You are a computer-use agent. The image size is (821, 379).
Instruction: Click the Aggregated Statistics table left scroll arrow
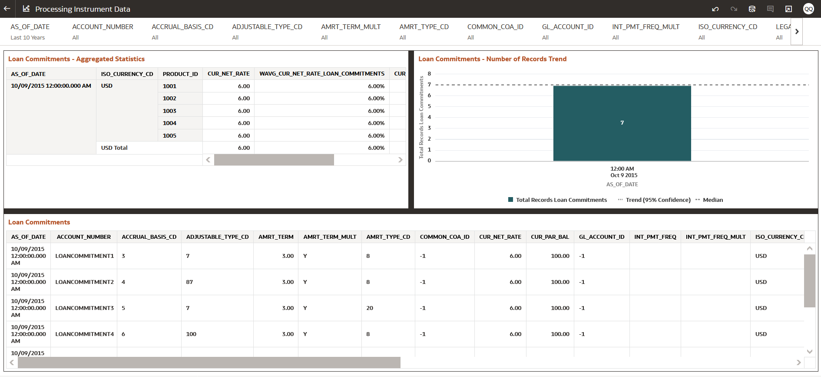tap(208, 160)
